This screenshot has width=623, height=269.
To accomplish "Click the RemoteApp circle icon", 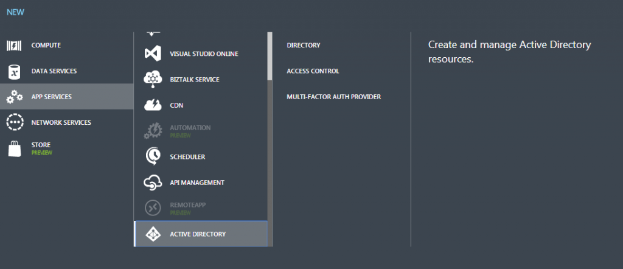I will pos(153,208).
